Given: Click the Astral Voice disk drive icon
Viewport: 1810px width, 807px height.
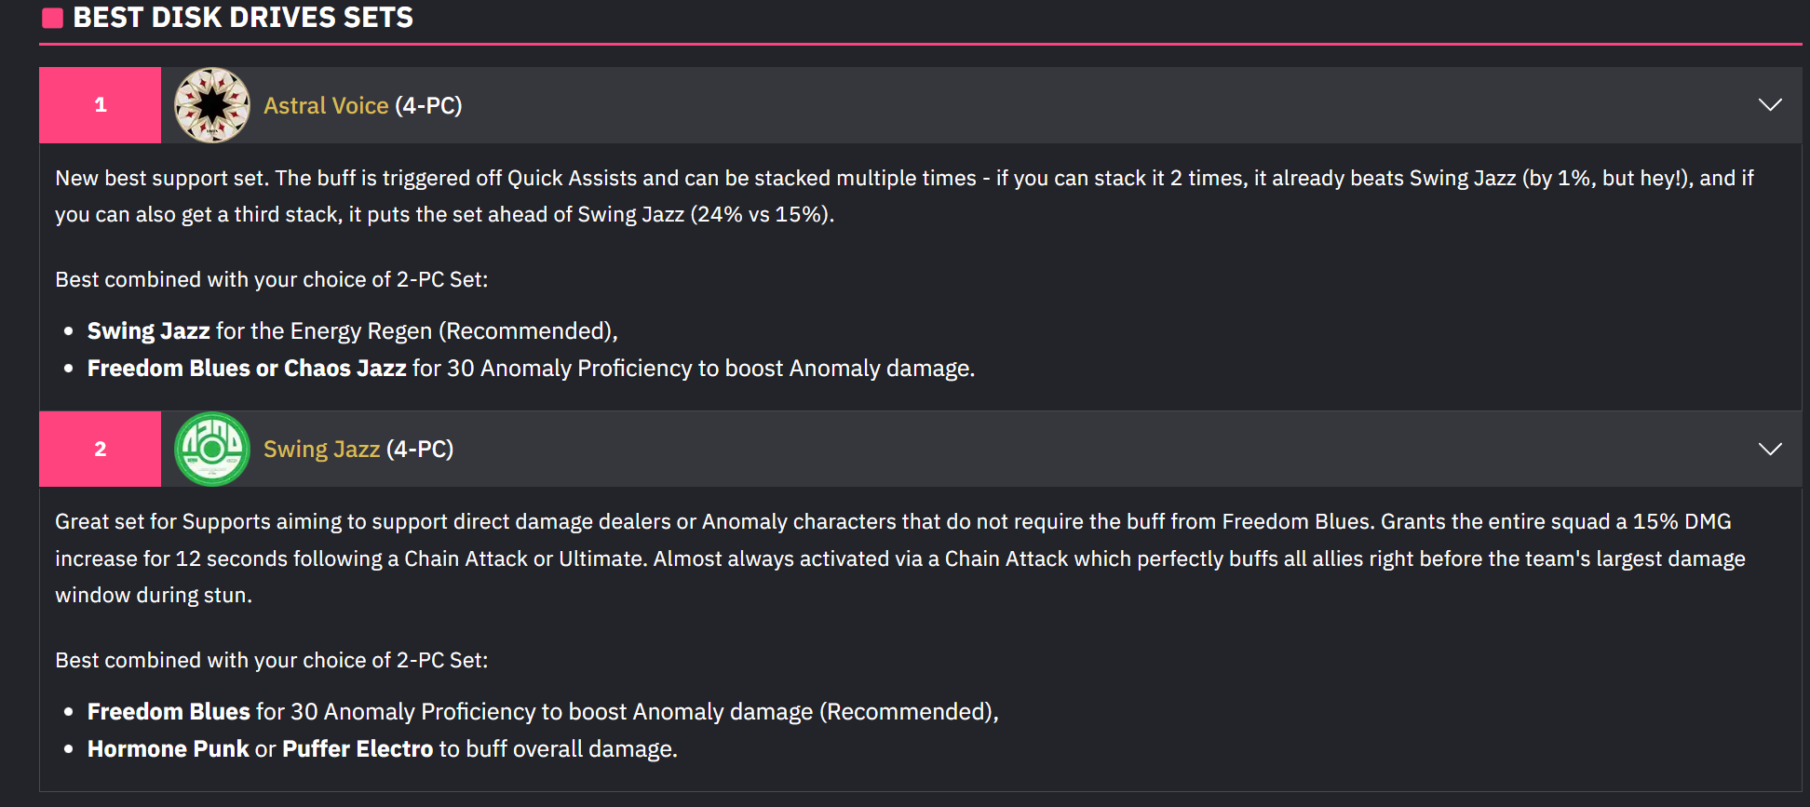Looking at the screenshot, I should (212, 105).
